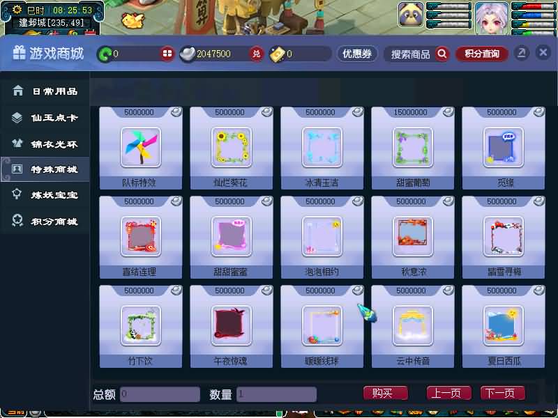Go to 炼妖宝宝 category
558x418 pixels.
point(45,195)
